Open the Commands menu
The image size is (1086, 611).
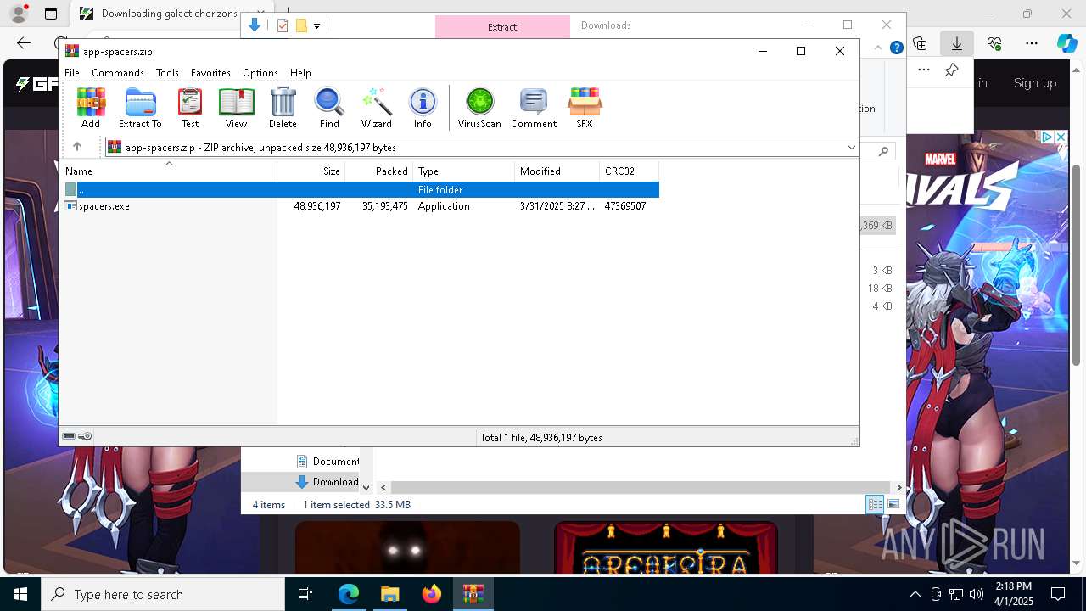coord(118,73)
